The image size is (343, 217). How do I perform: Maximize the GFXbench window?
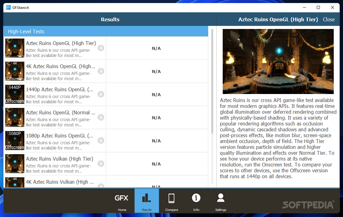(x=318, y=7)
